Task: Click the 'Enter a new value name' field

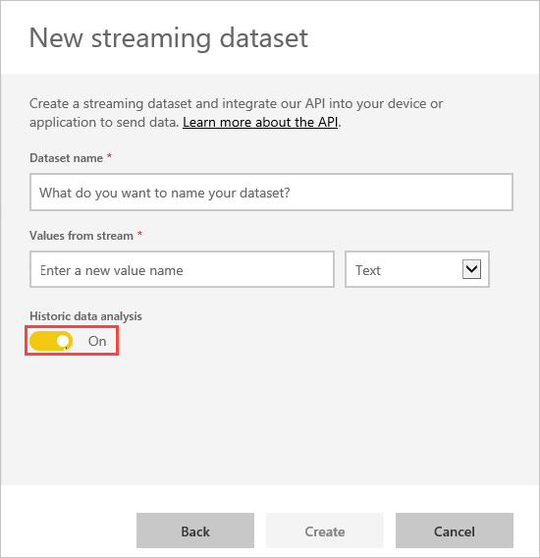Action: [x=182, y=269]
